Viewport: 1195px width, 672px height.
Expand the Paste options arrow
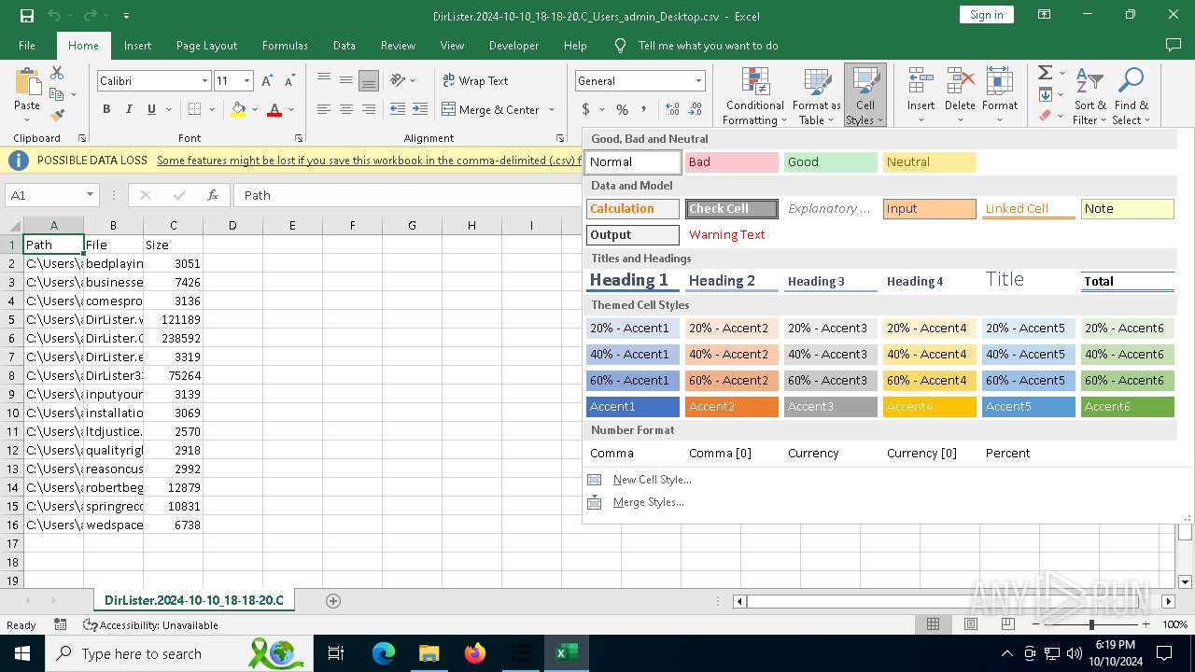click(27, 119)
